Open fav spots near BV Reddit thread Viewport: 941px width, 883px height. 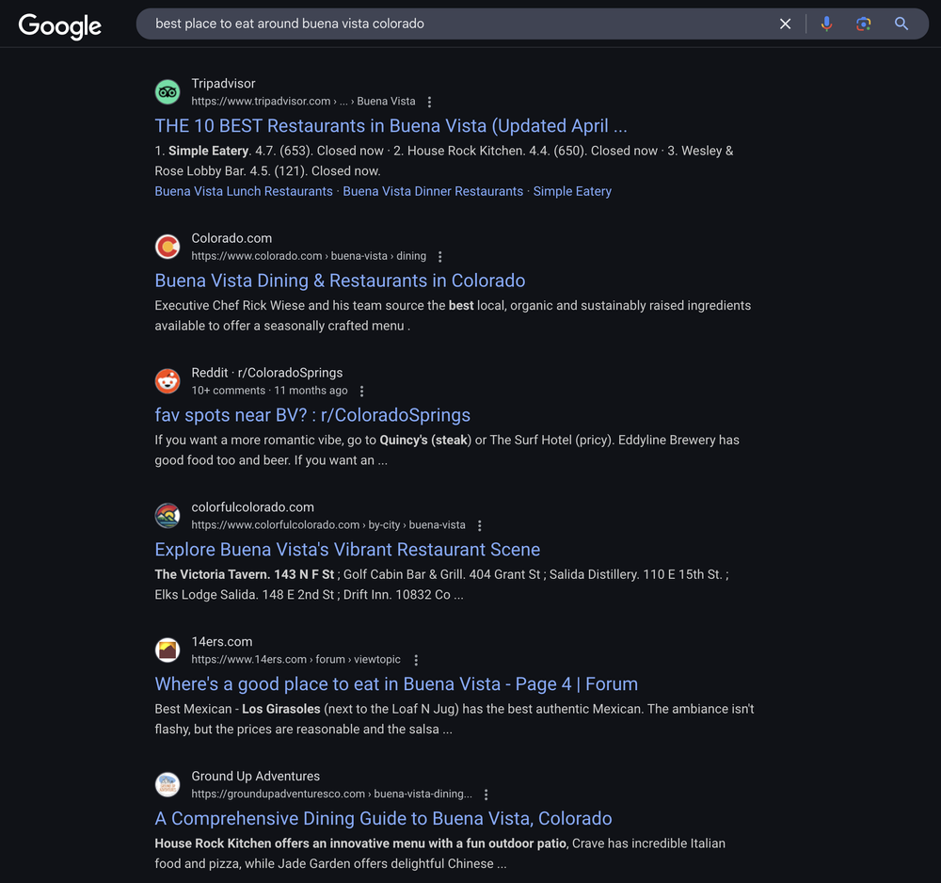click(312, 415)
